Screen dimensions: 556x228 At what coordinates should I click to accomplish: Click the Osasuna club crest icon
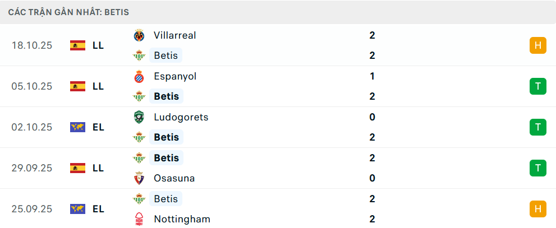139,178
